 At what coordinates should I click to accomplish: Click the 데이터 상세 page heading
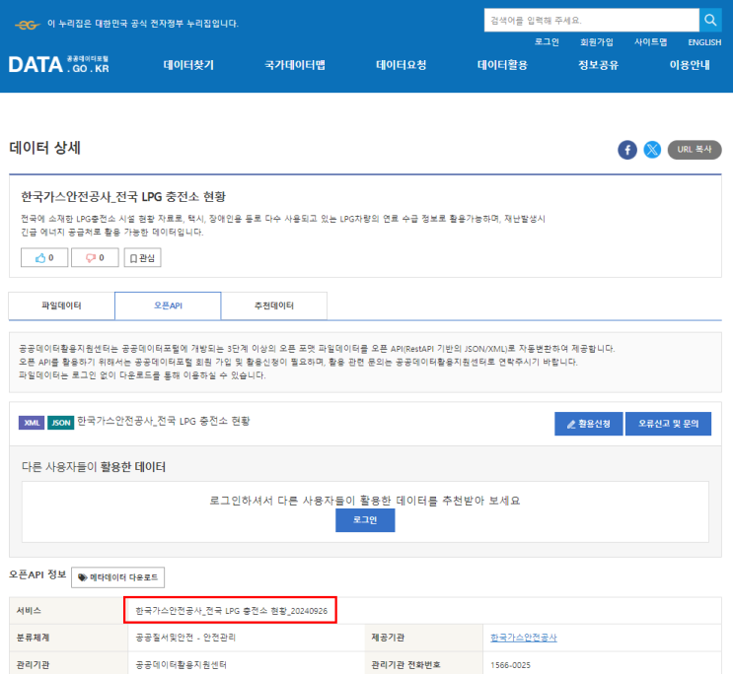(x=44, y=148)
